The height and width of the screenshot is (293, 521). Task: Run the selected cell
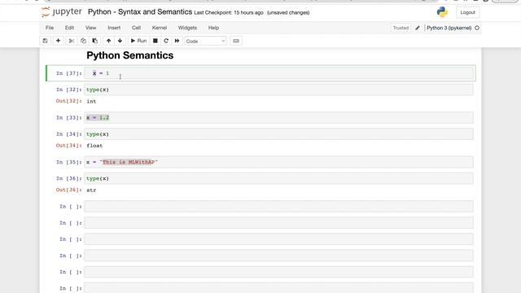(138, 41)
